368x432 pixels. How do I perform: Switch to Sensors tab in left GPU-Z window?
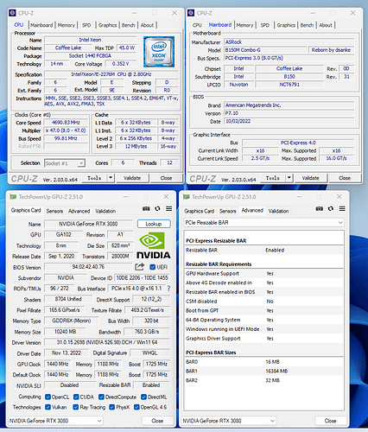tap(54, 211)
